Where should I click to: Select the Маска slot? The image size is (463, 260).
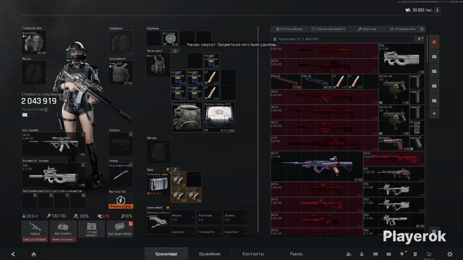(34, 73)
